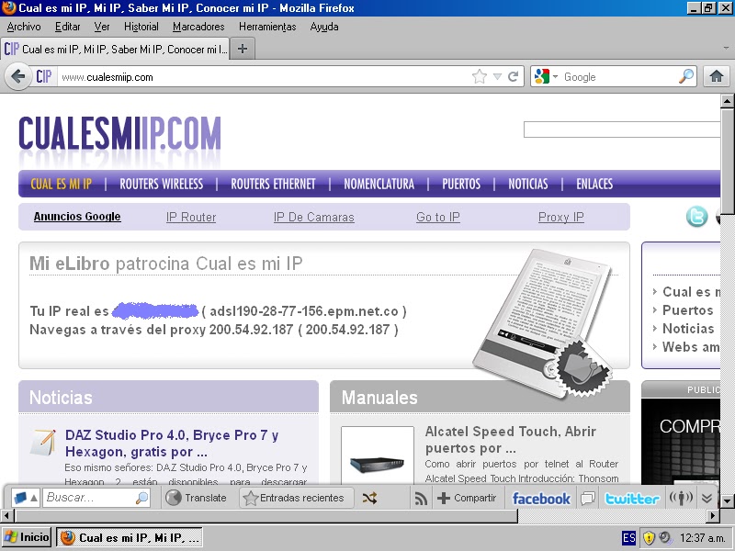
Task: Open DAZ Studio Pro 4.0 news headline
Action: 172,444
